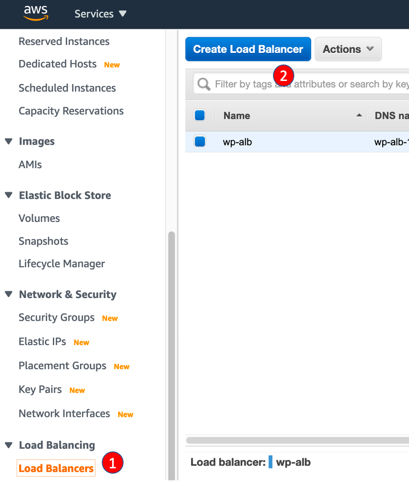Image resolution: width=409 pixels, height=483 pixels.
Task: Toggle the select-all checkbox in table header
Action: pyautogui.click(x=200, y=116)
